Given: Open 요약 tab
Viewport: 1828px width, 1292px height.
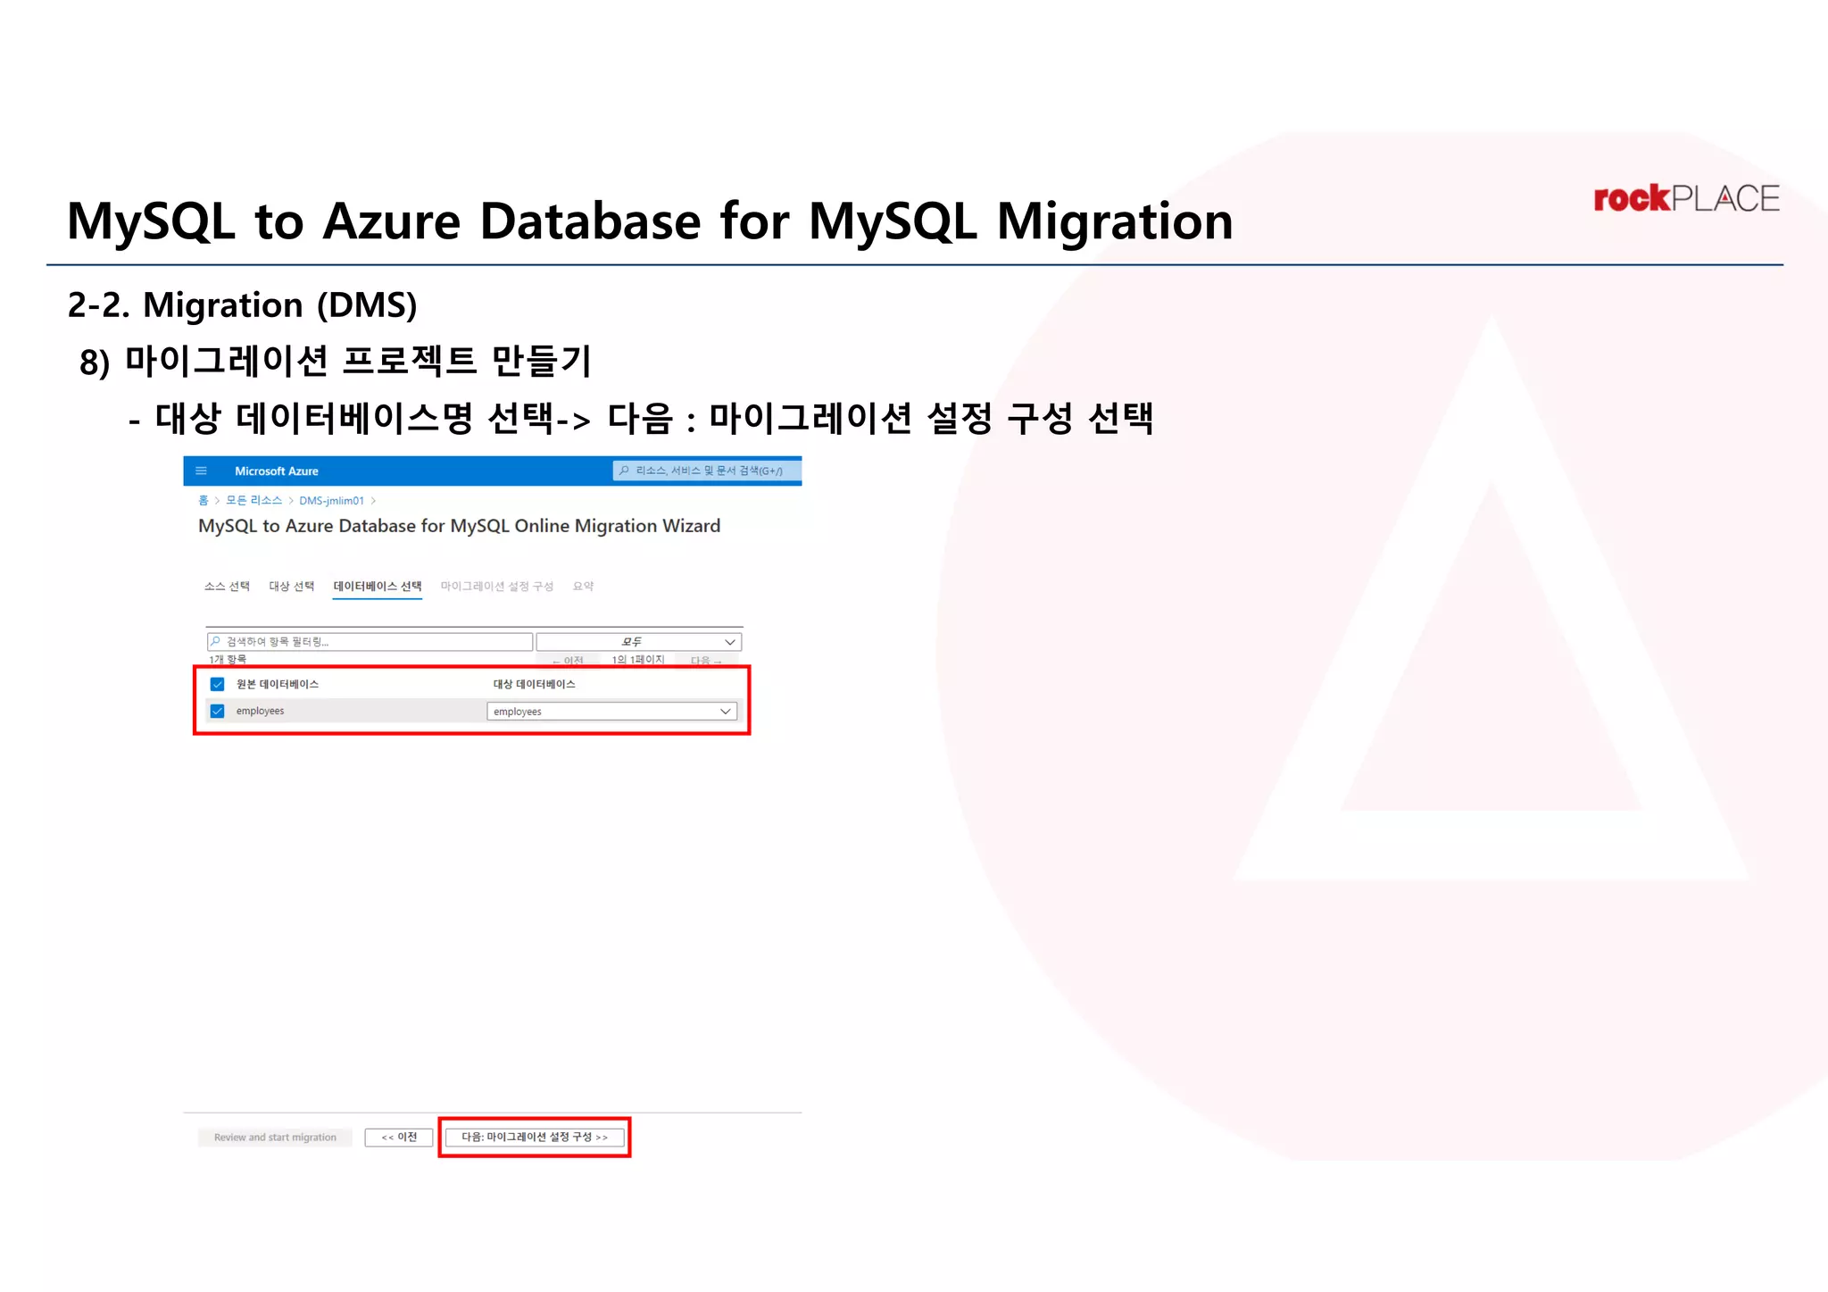Looking at the screenshot, I should (583, 586).
